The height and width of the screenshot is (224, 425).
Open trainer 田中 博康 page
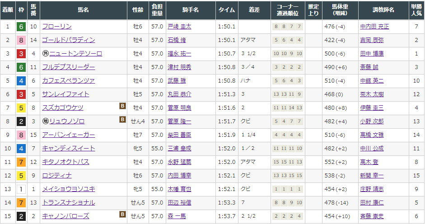pyautogui.click(x=372, y=54)
